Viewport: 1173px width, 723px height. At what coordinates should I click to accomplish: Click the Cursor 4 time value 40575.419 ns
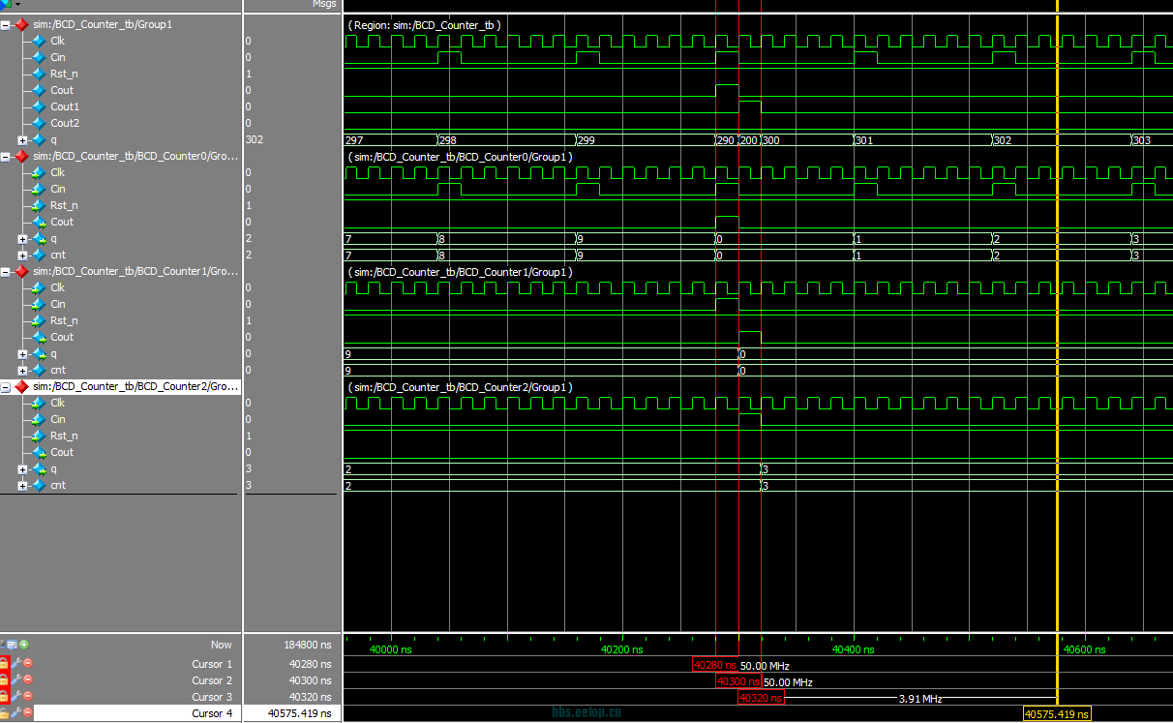click(300, 713)
